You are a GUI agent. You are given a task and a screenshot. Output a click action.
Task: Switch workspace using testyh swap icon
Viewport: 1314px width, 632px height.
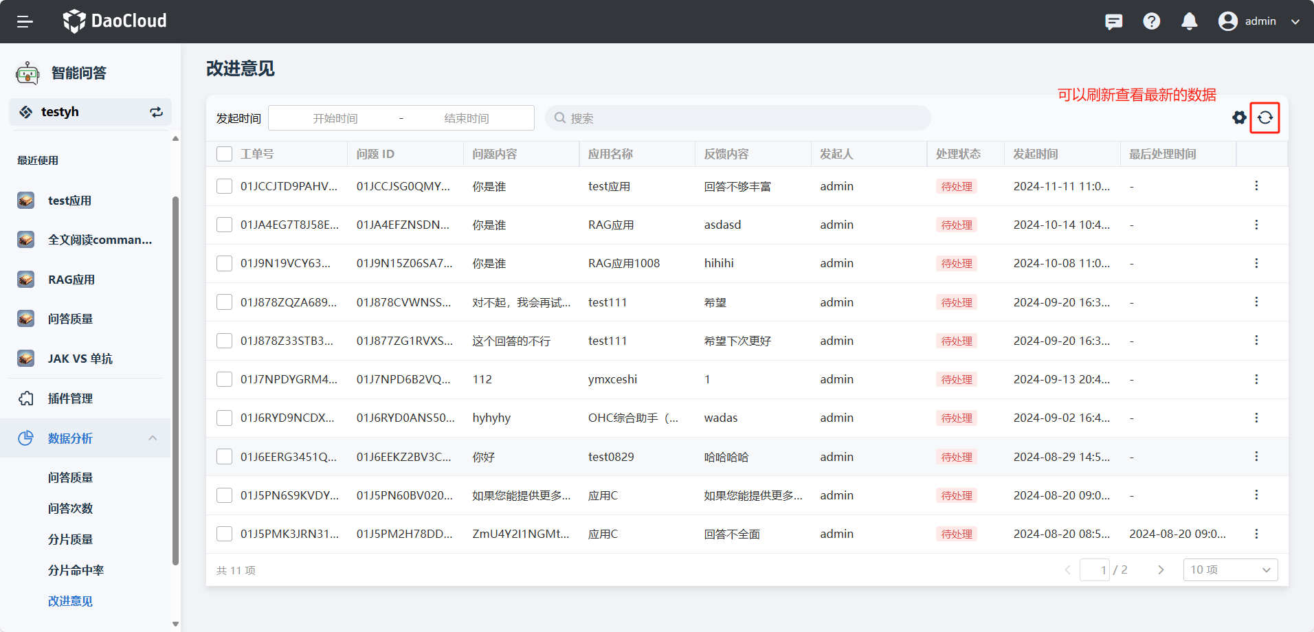(x=156, y=112)
